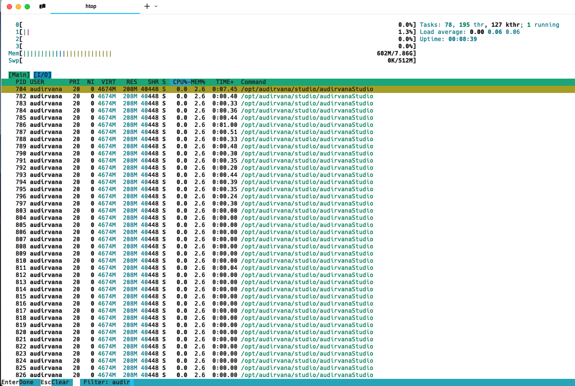The image size is (575, 386).
Task: Sort processes by the CPU% column header
Action: pos(180,82)
